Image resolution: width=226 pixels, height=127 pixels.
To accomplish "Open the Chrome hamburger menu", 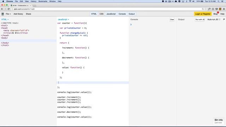I will pyautogui.click(x=224, y=9).
